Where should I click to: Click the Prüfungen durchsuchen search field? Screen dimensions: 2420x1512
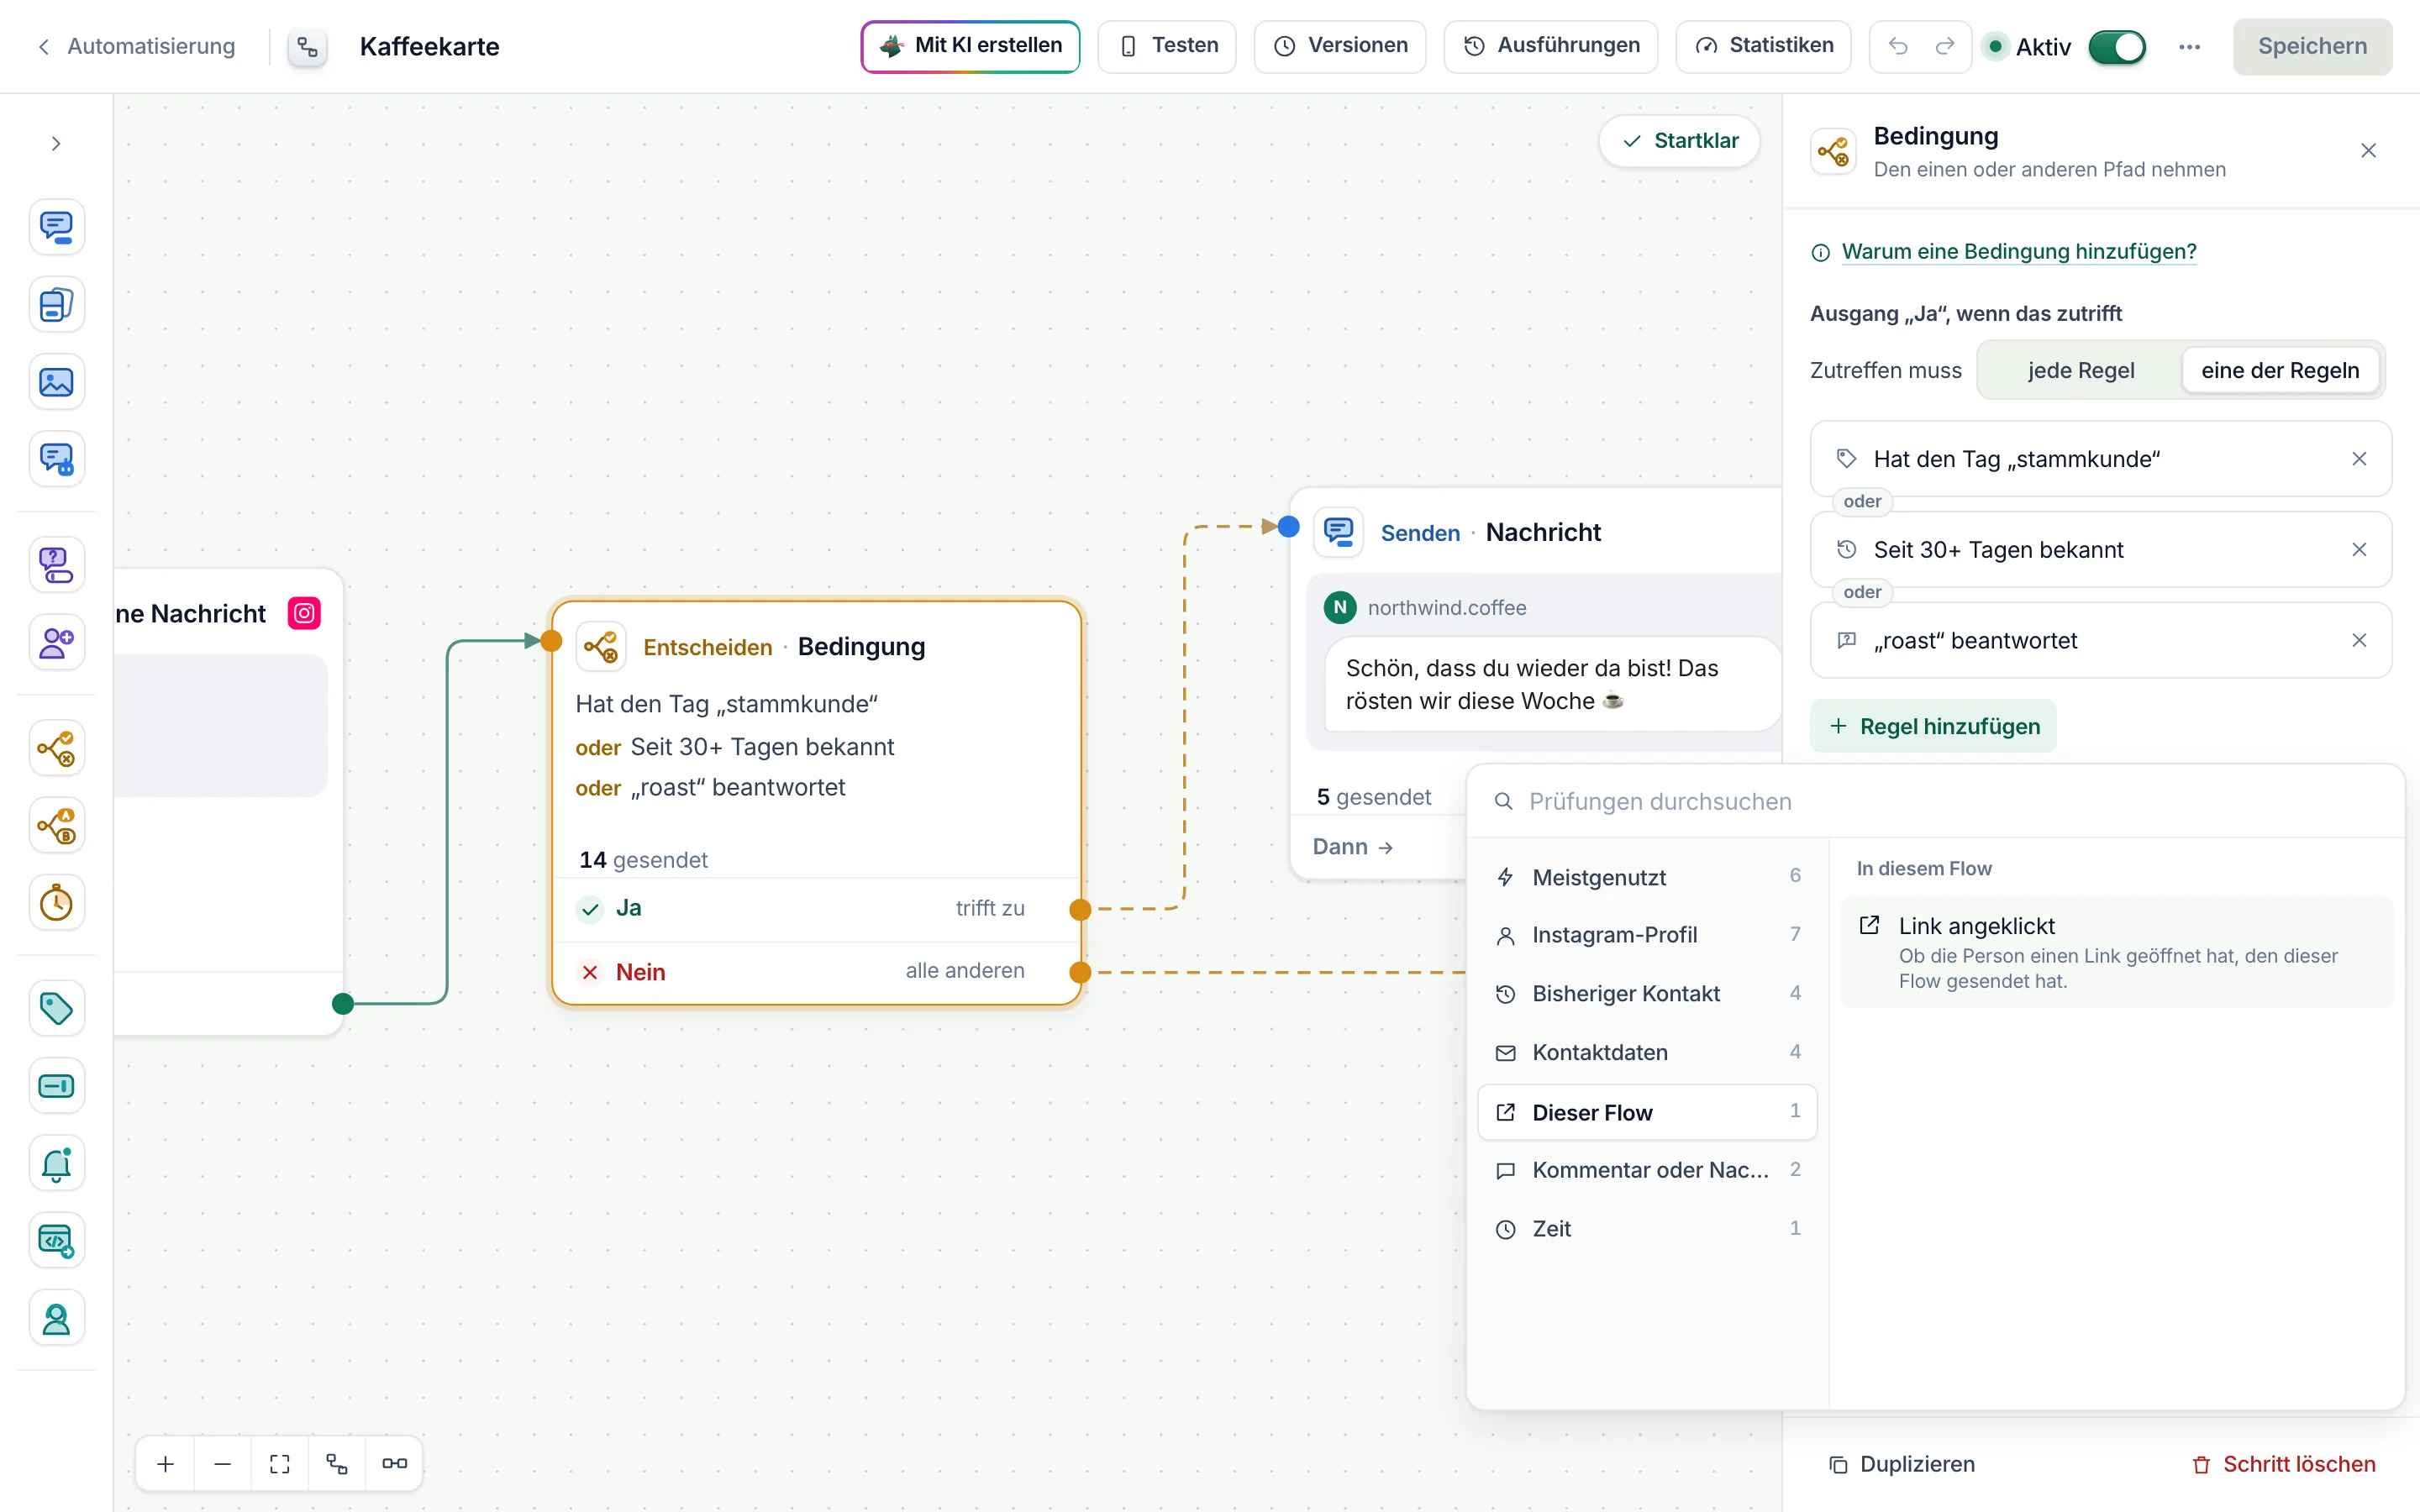point(1935,802)
